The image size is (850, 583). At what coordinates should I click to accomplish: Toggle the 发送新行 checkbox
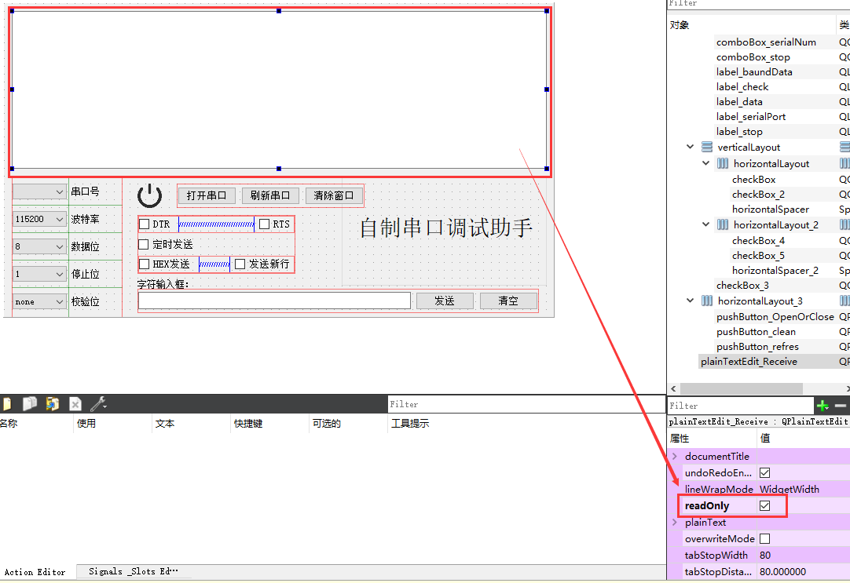240,264
